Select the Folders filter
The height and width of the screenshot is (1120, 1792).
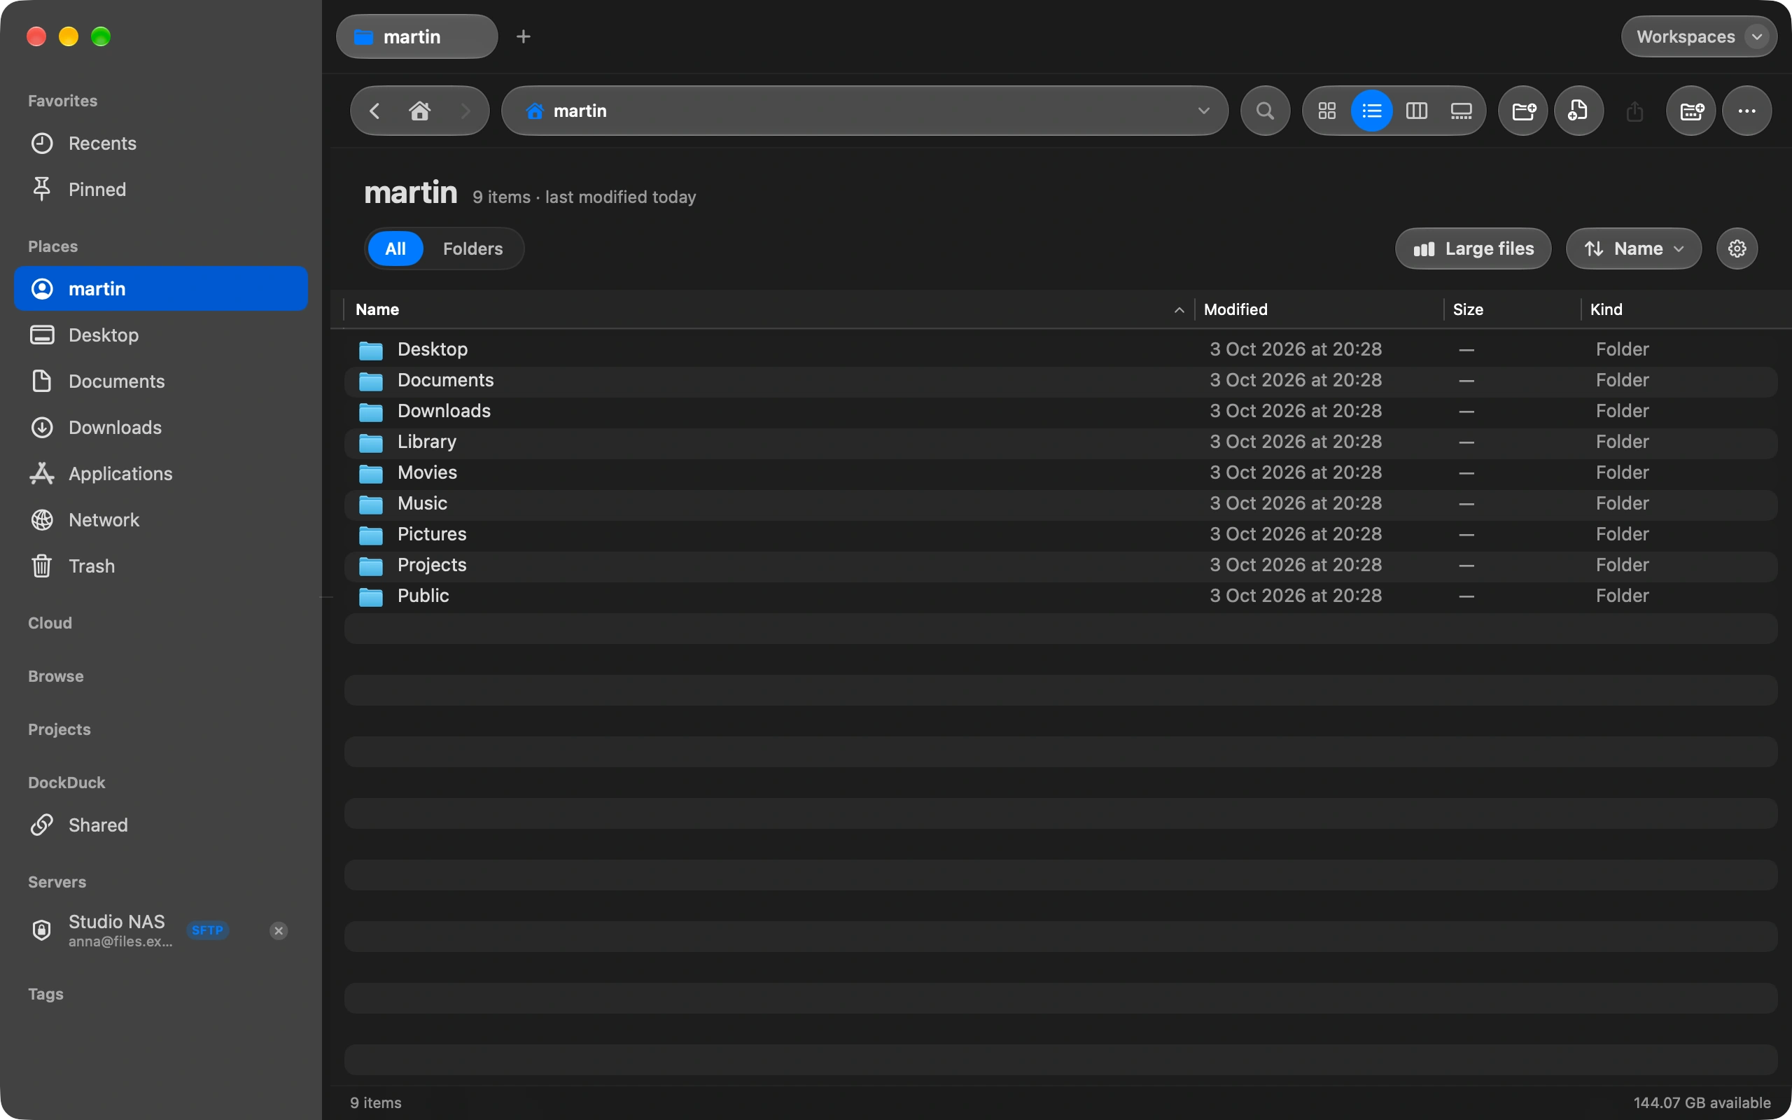click(472, 249)
